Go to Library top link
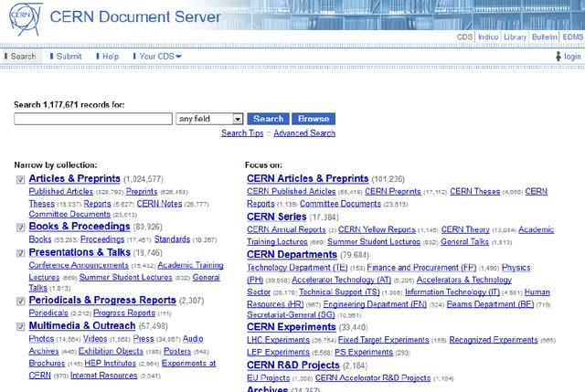 tap(515, 37)
